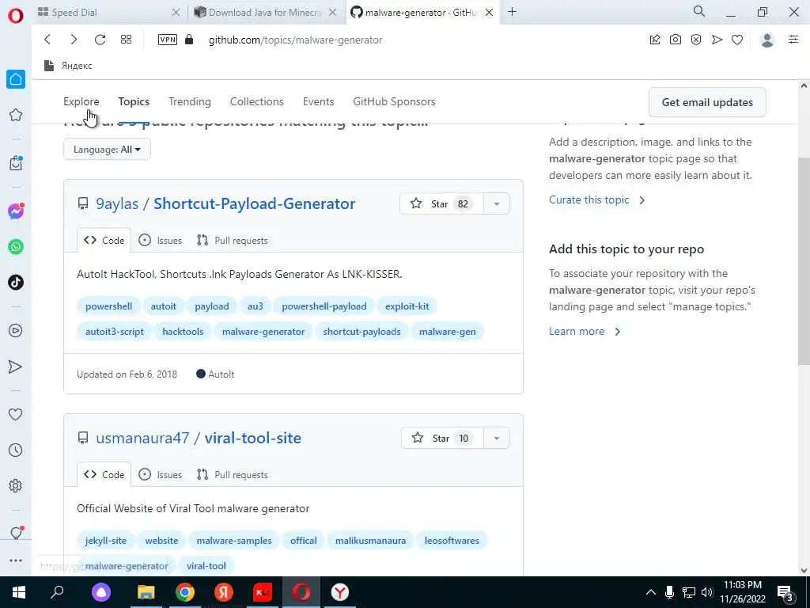Click the ad blocker shield icon
Image resolution: width=810 pixels, height=608 pixels.
[696, 40]
